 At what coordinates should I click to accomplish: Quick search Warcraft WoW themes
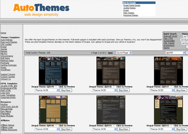(x=171, y=36)
